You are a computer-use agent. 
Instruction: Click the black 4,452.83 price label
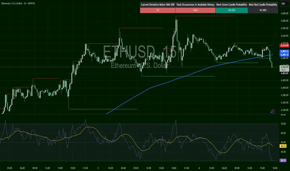click(x=284, y=73)
